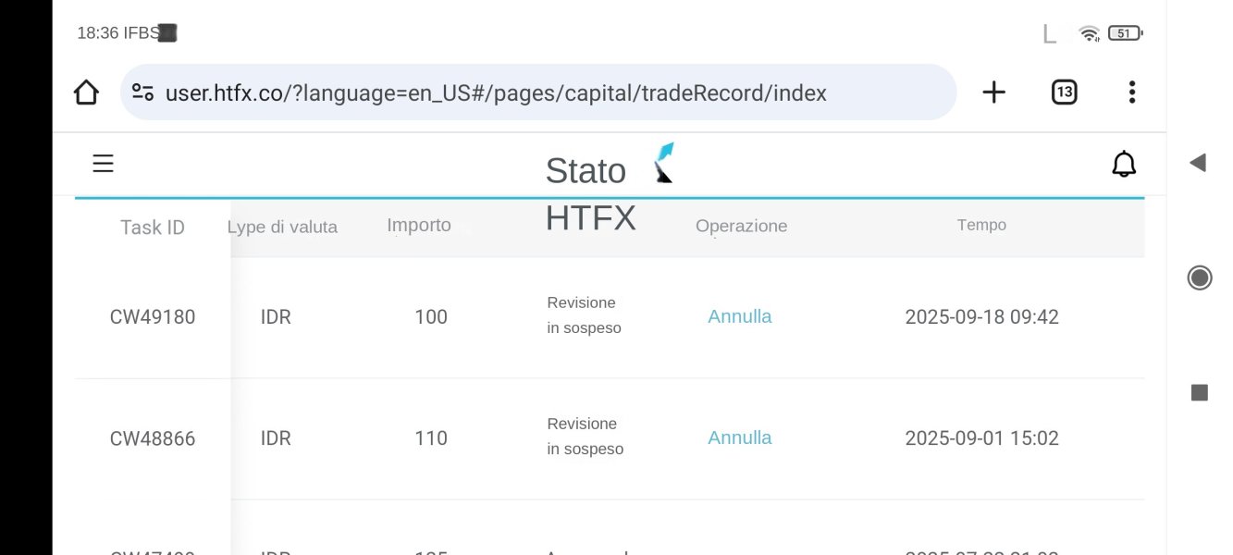The height and width of the screenshot is (555, 1233).
Task: Cancel request CW48866 via Annulla
Action: click(740, 438)
